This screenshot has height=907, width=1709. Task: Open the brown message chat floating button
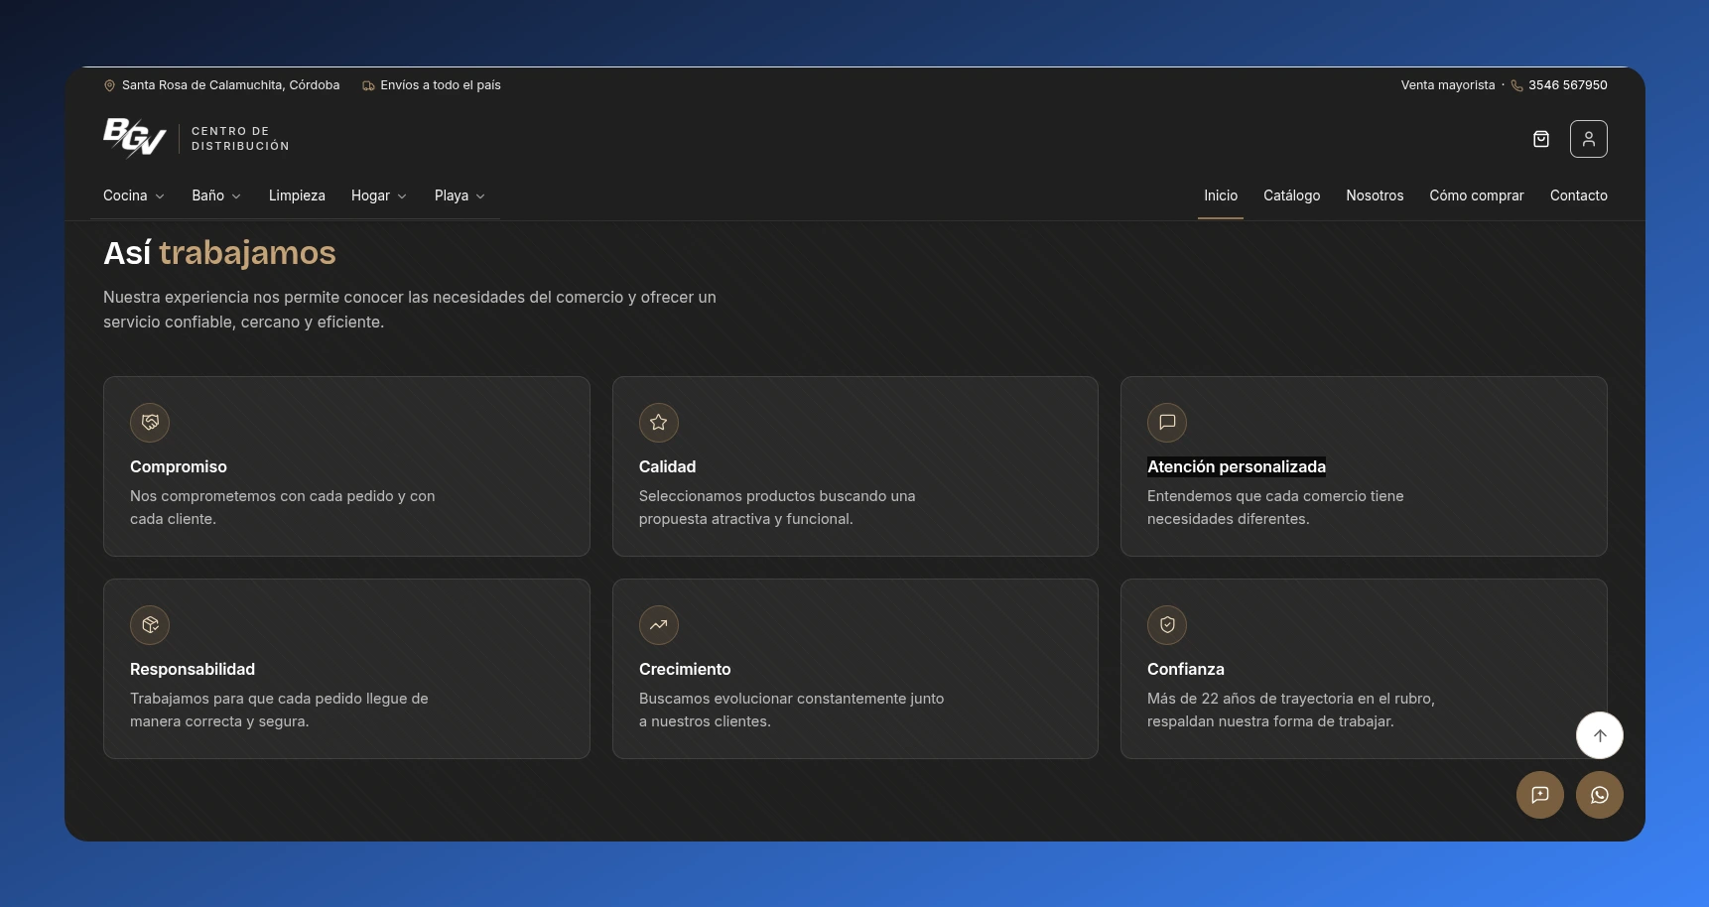tap(1540, 795)
